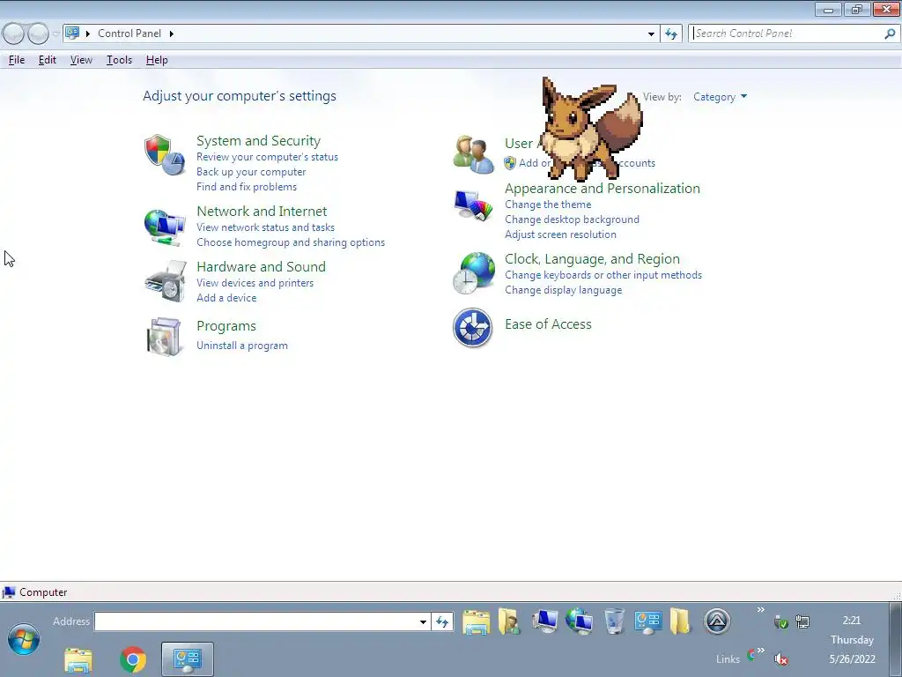The width and height of the screenshot is (902, 677).
Task: Open the Edit menu
Action: pyautogui.click(x=48, y=60)
